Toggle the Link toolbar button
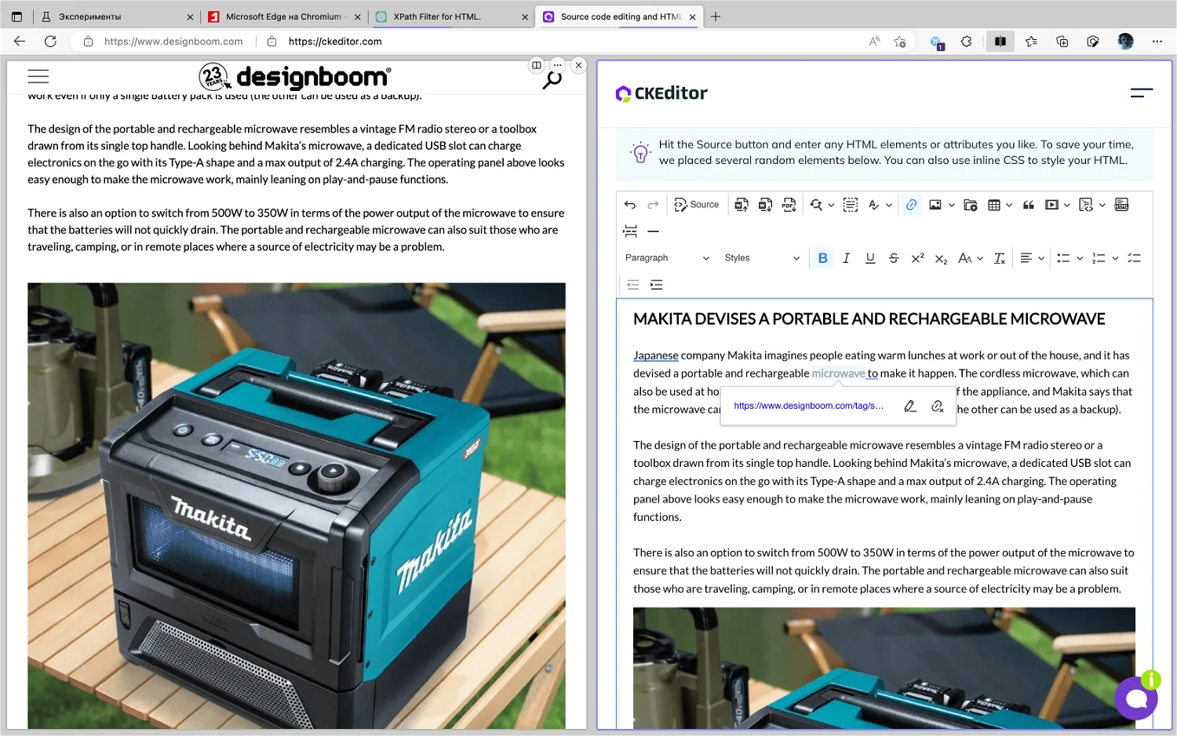The height and width of the screenshot is (736, 1177). [x=911, y=205]
